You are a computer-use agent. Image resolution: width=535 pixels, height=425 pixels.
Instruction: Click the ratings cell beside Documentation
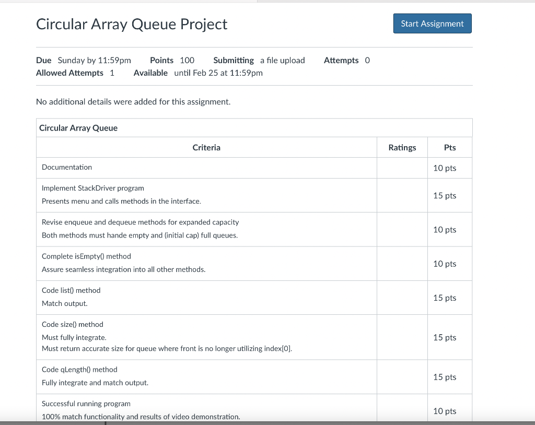(x=402, y=168)
